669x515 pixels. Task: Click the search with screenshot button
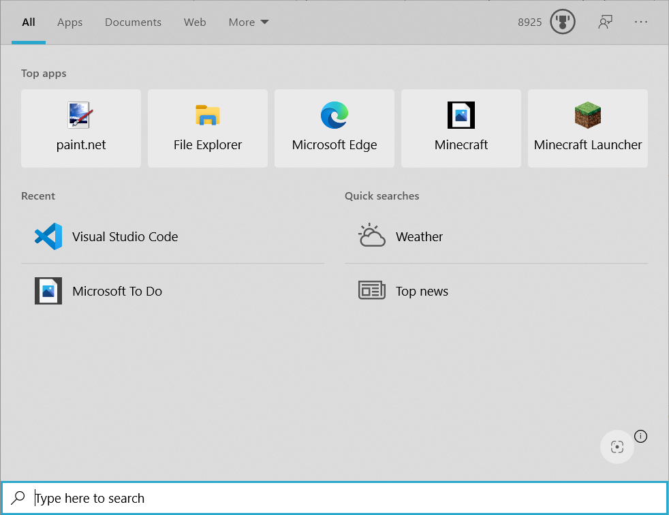(x=617, y=447)
